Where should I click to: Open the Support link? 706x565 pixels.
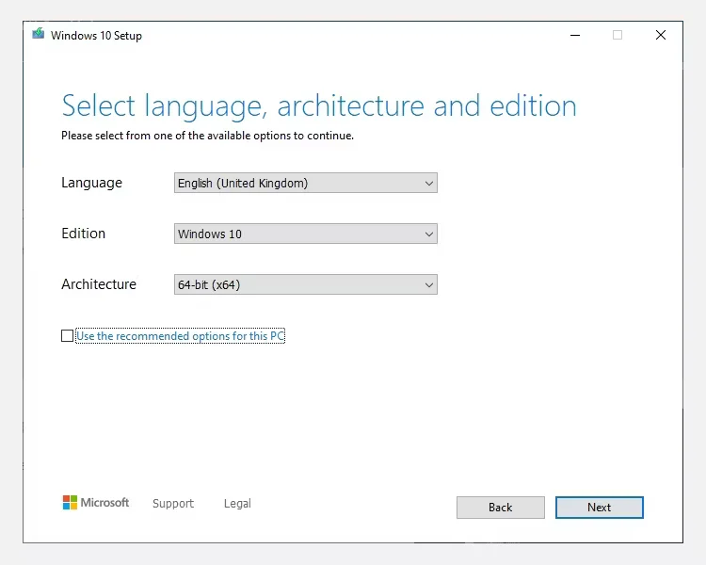point(173,504)
